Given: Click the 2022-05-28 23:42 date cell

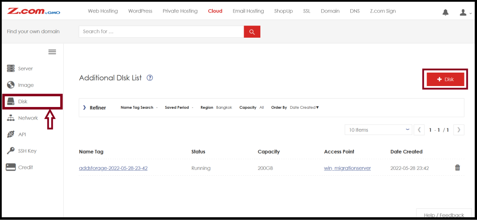Looking at the screenshot, I should (409, 168).
